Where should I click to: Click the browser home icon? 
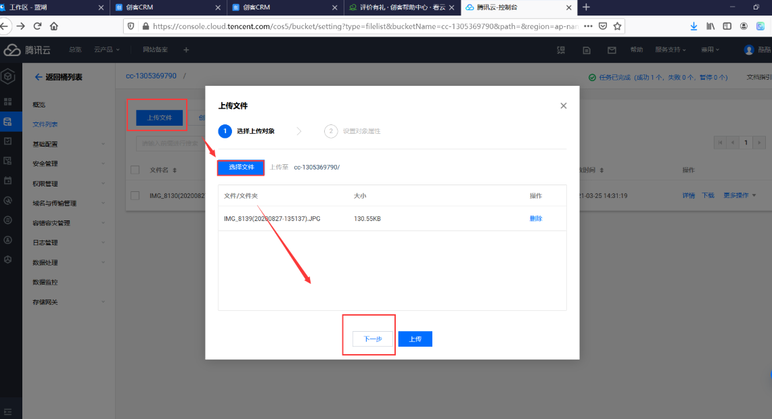[54, 26]
